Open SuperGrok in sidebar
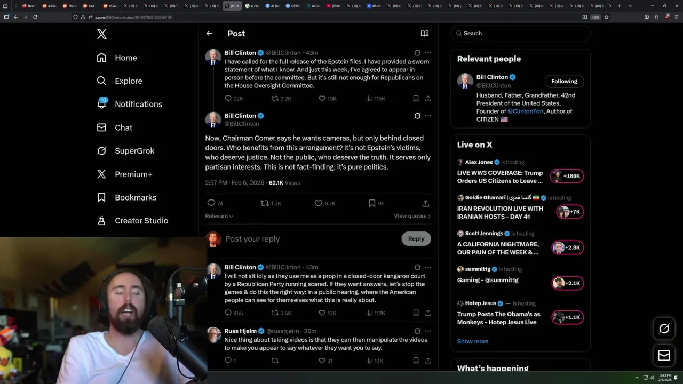Viewport: 683px width, 384px height. (125, 151)
